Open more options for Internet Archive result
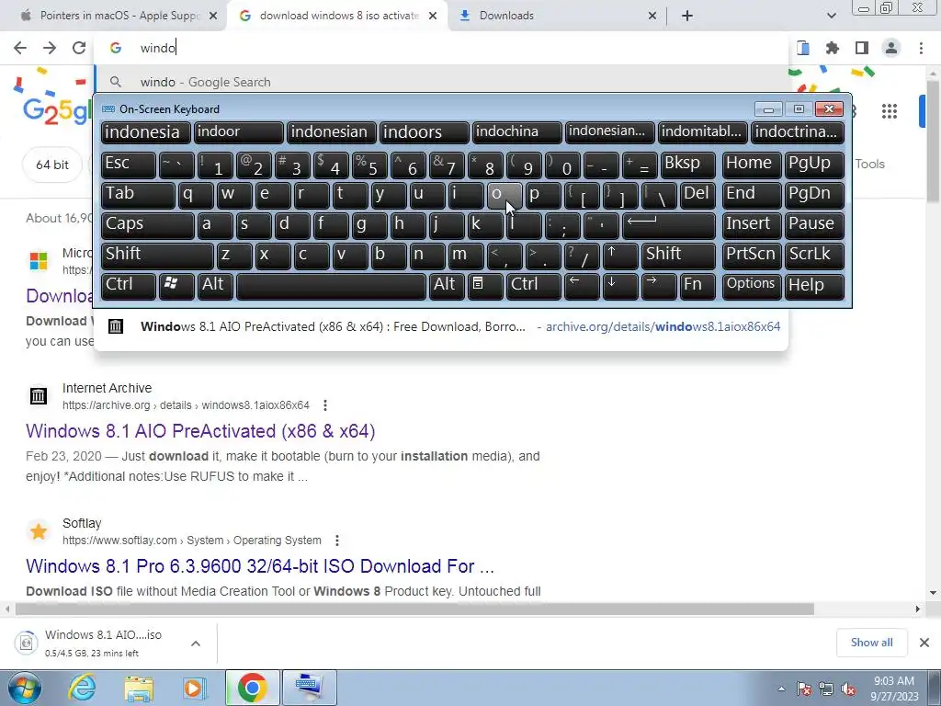Image resolution: width=941 pixels, height=706 pixels. click(x=325, y=405)
